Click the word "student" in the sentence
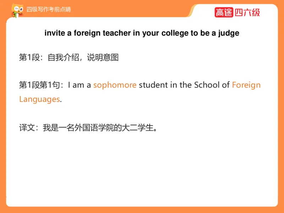Screen dimensions: 284x213 point(152,85)
